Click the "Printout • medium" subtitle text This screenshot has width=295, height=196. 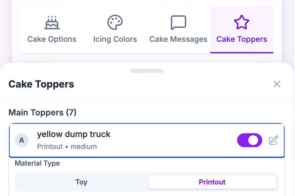[67, 146]
